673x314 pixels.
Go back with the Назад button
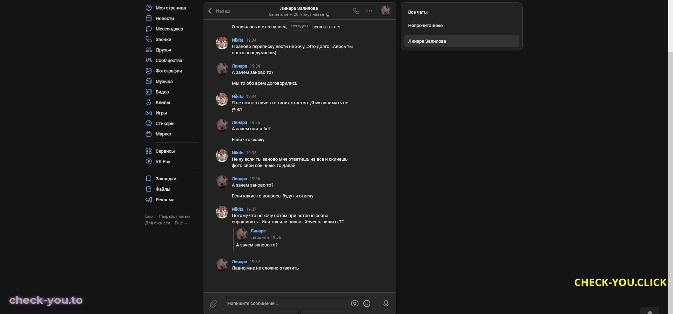(x=219, y=11)
